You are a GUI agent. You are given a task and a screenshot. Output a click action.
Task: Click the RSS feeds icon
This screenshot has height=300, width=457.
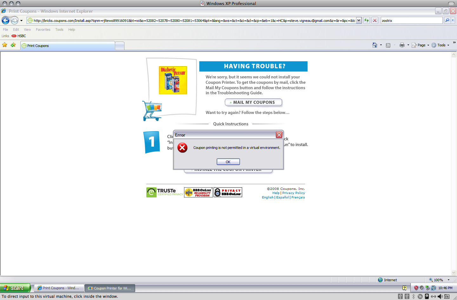pos(388,45)
